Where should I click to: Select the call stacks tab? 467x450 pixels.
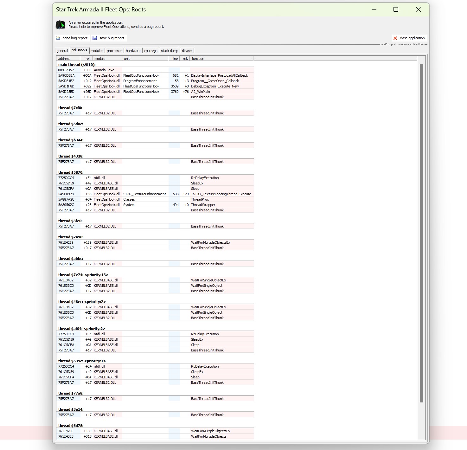79,50
